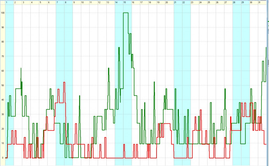Select the day 19 header cell

[161, 2]
